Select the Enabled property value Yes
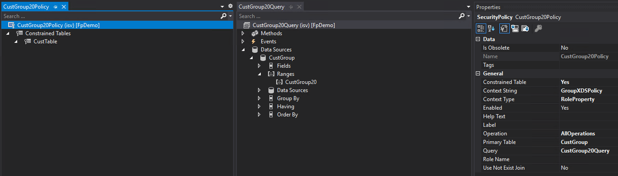 588,108
